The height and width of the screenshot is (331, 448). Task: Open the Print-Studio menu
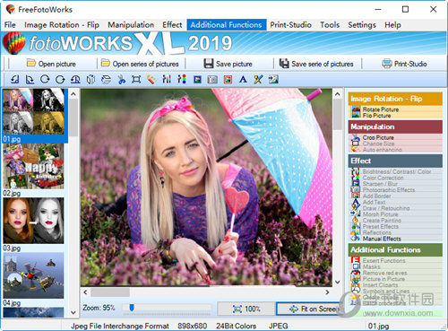coord(290,25)
